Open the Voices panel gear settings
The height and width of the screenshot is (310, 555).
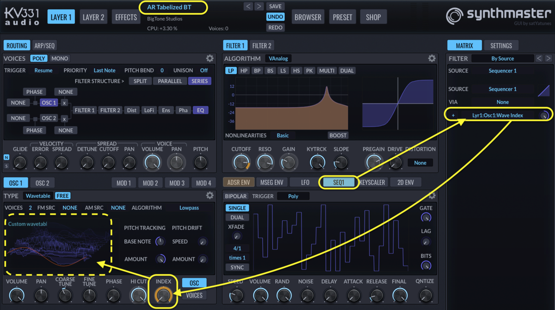(x=210, y=58)
